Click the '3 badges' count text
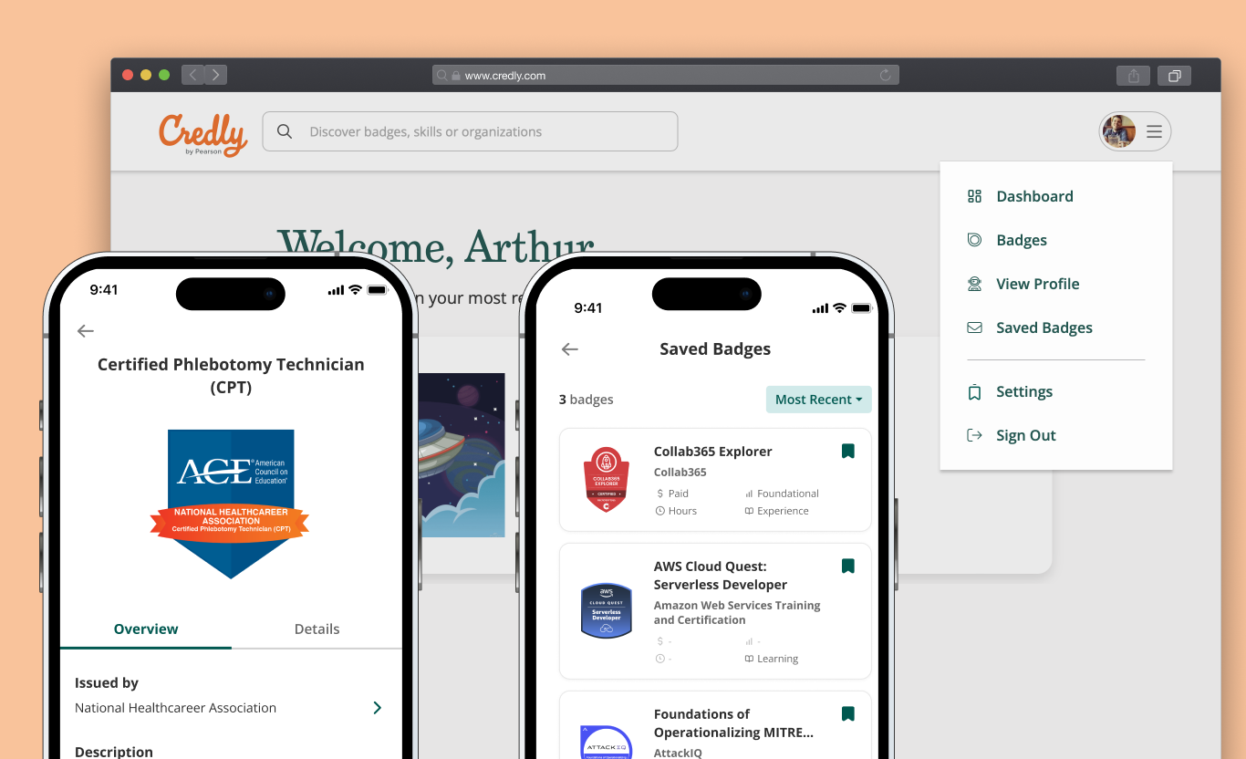The image size is (1246, 759). [x=586, y=400]
